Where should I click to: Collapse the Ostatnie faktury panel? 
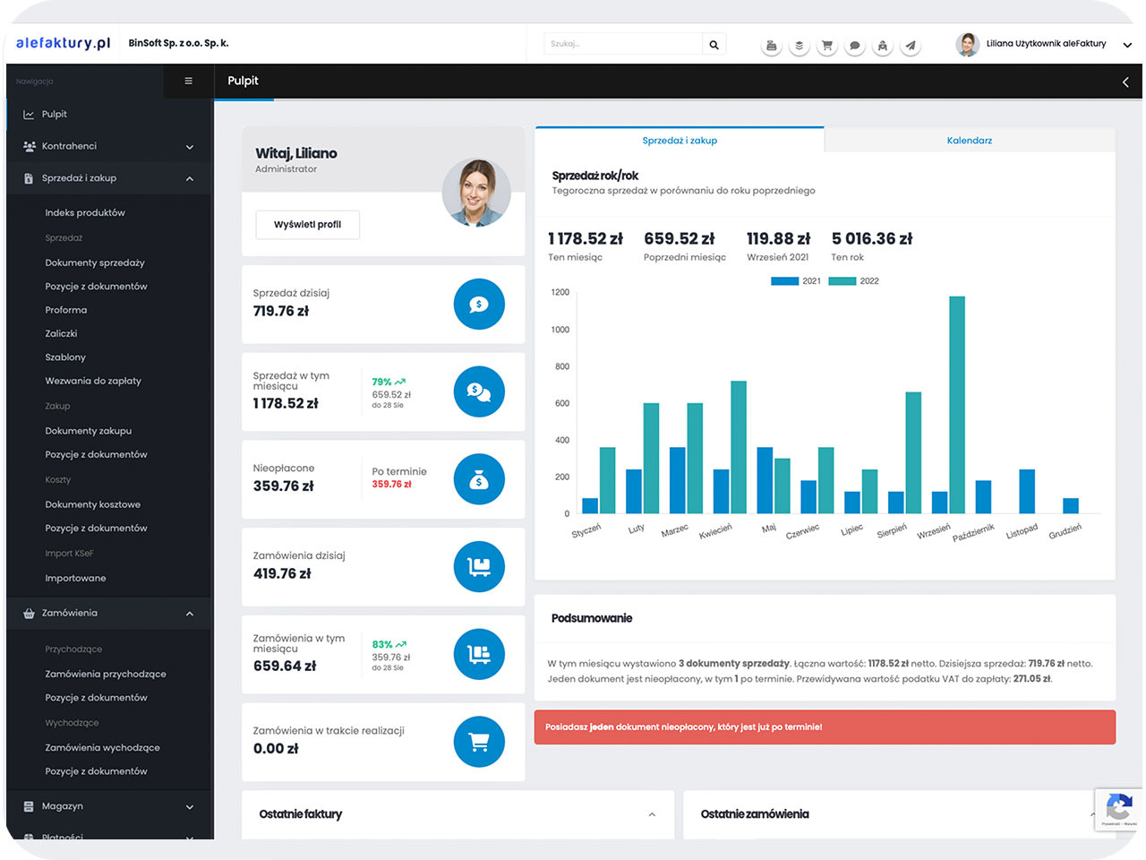pyautogui.click(x=652, y=814)
